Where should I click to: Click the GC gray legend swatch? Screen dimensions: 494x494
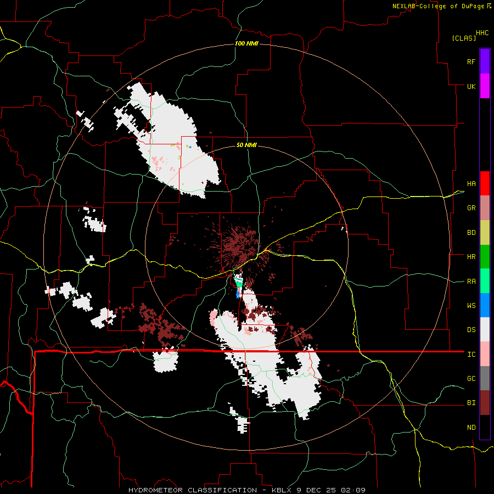pyautogui.click(x=485, y=378)
